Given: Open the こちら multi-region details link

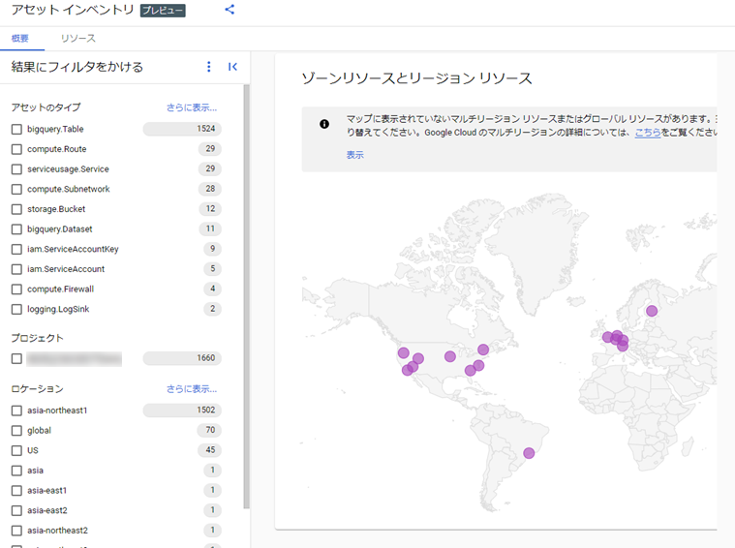Looking at the screenshot, I should pos(648,133).
